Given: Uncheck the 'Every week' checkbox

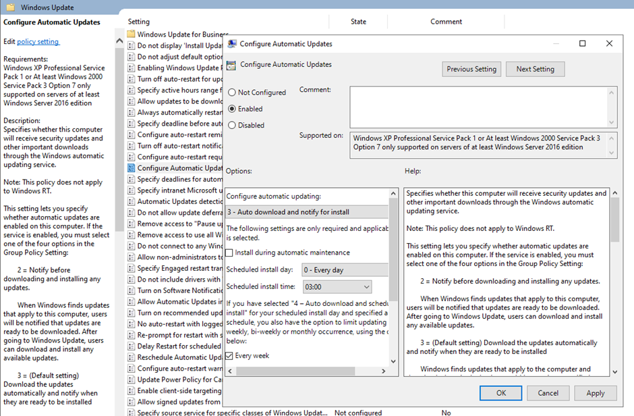Looking at the screenshot, I should [229, 356].
